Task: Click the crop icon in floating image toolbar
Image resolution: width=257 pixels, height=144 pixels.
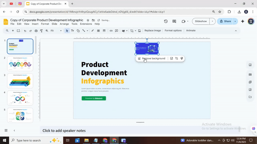Action: tap(176, 58)
